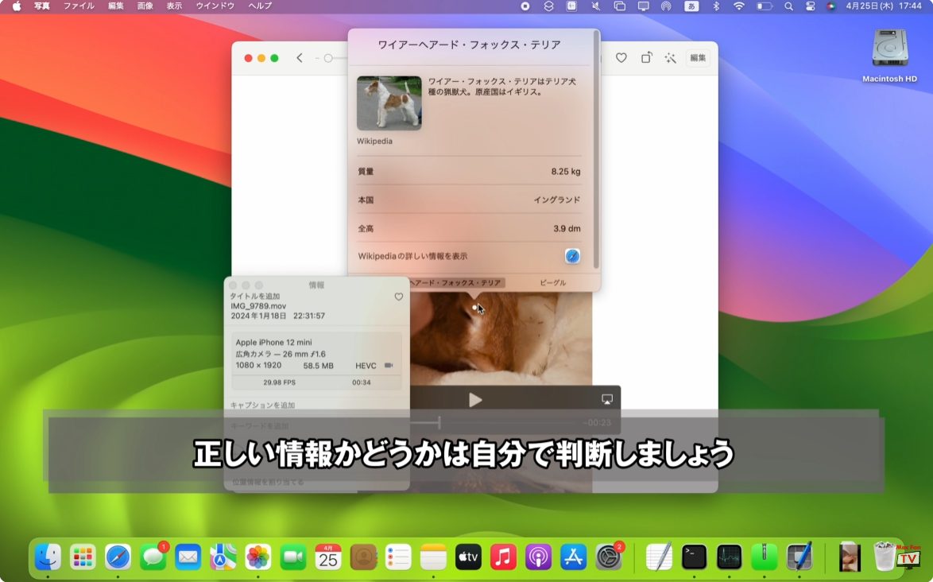Open the 写真 application menu
Screen dimensions: 933x582
coord(41,6)
